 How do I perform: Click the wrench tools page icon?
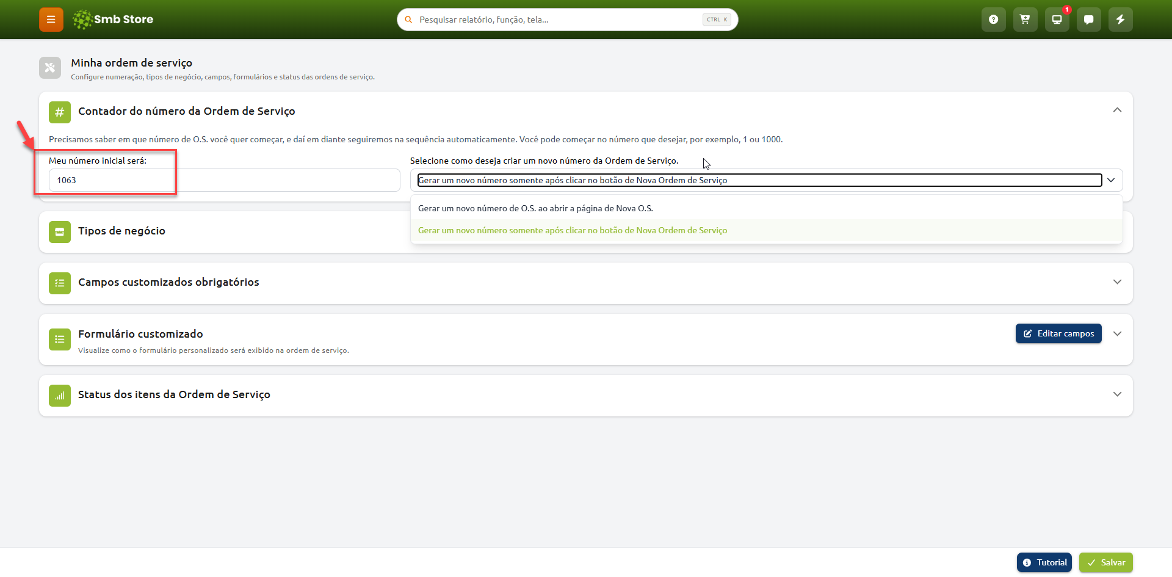(50, 68)
